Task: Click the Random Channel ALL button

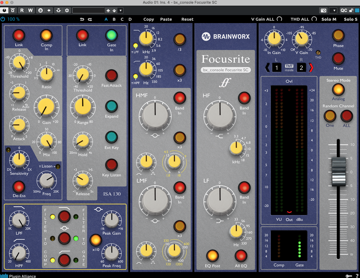Action: click(347, 116)
